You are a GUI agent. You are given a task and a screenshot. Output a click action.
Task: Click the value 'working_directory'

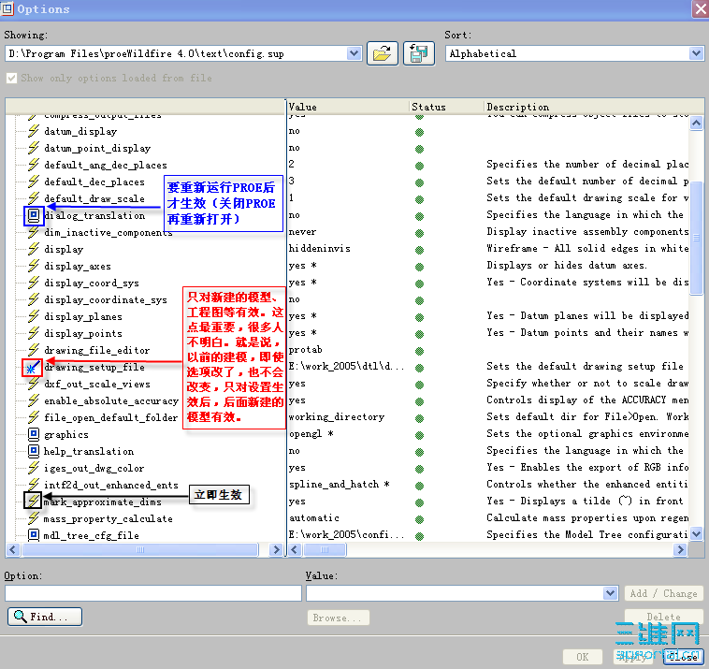(x=337, y=417)
